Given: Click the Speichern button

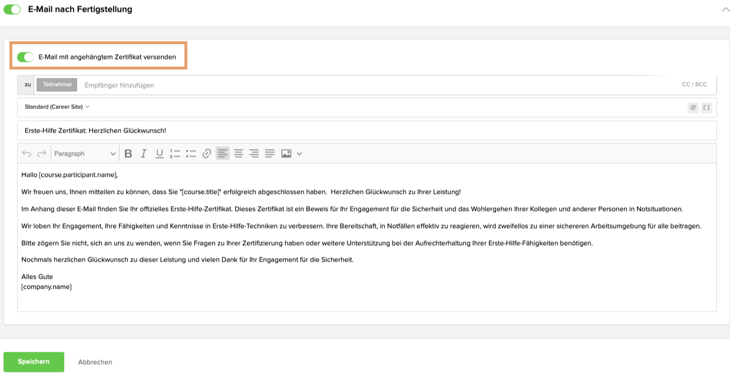Looking at the screenshot, I should pyautogui.click(x=34, y=362).
